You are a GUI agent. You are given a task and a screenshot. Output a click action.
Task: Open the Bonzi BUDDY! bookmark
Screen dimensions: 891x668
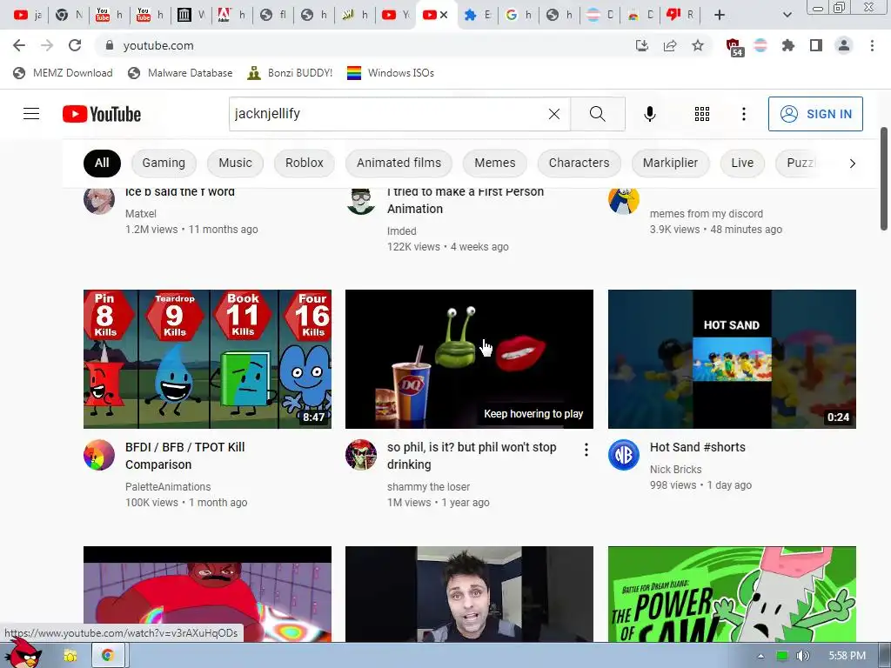pos(290,73)
